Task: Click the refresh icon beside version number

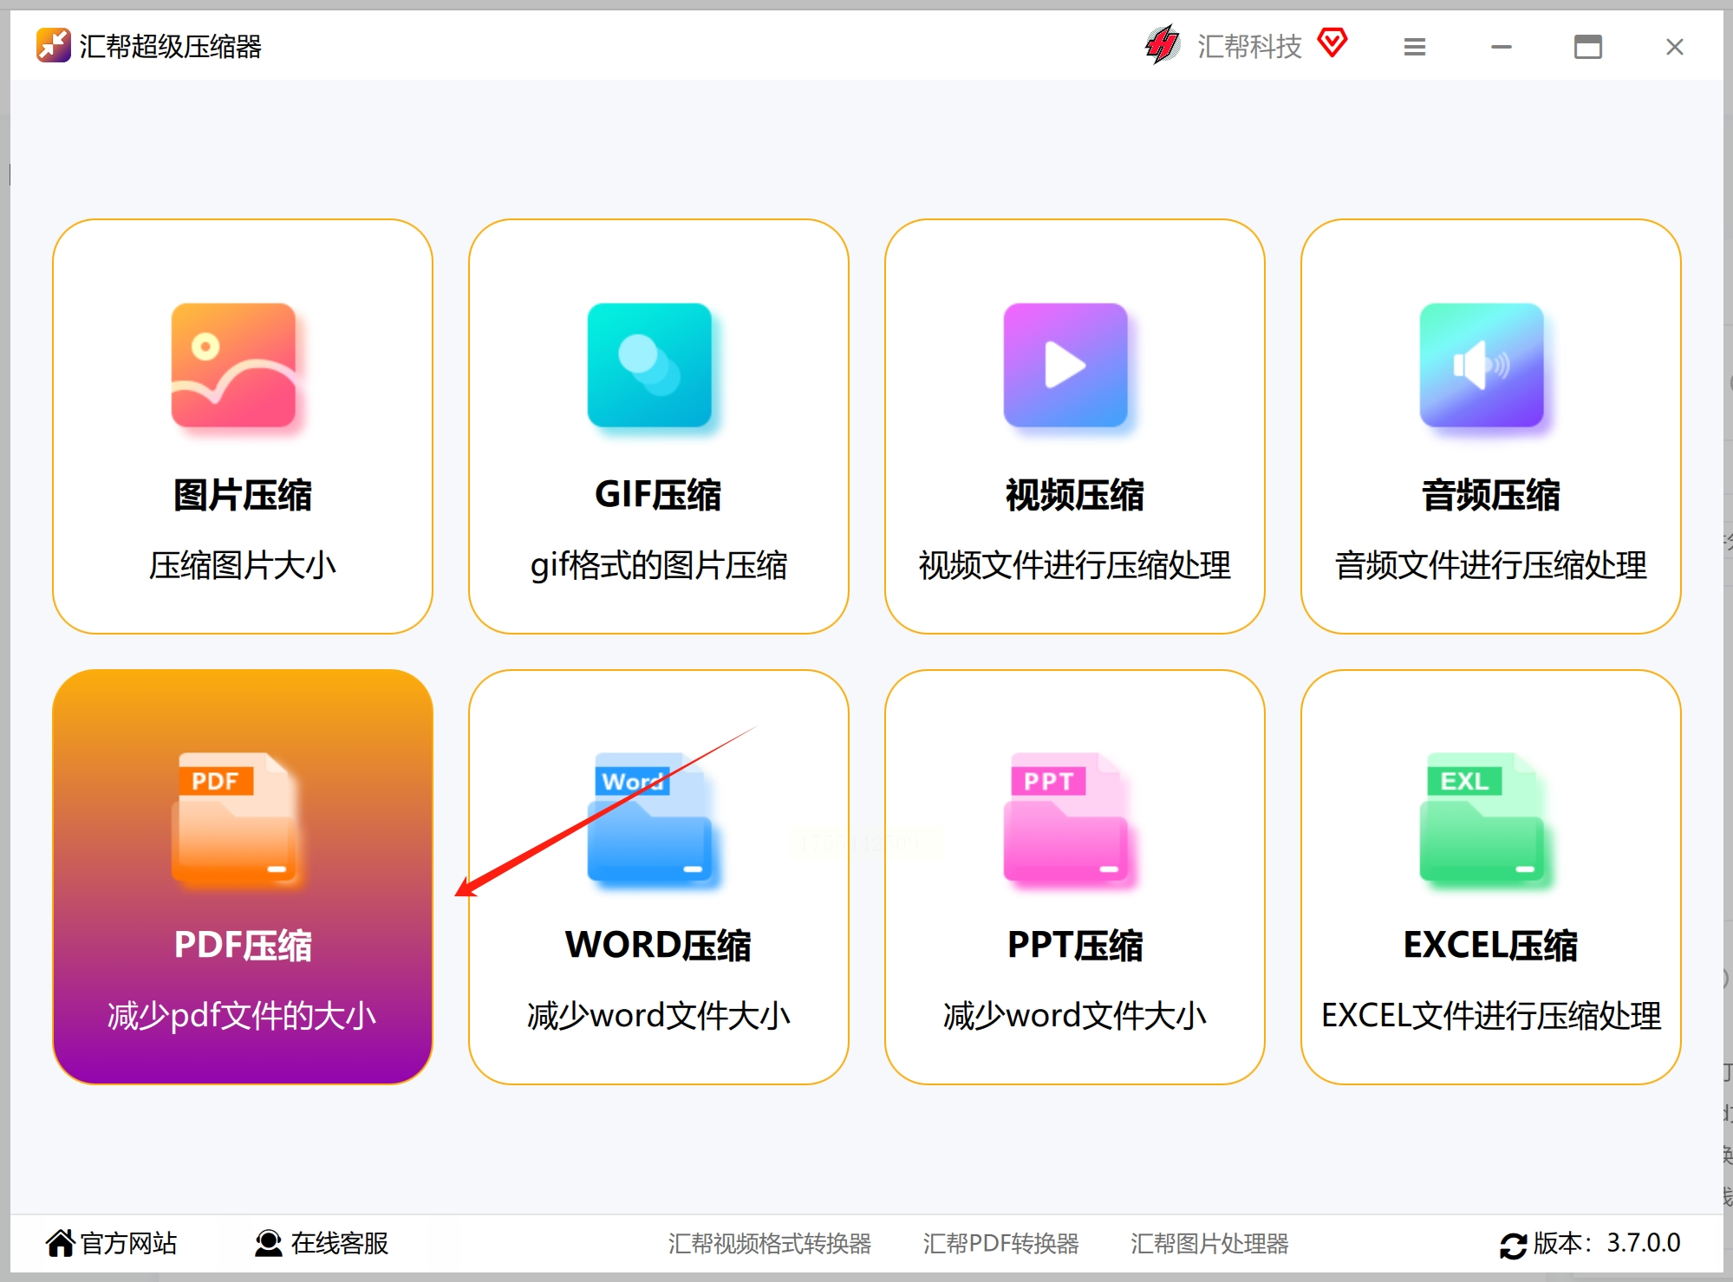Action: point(1513,1245)
